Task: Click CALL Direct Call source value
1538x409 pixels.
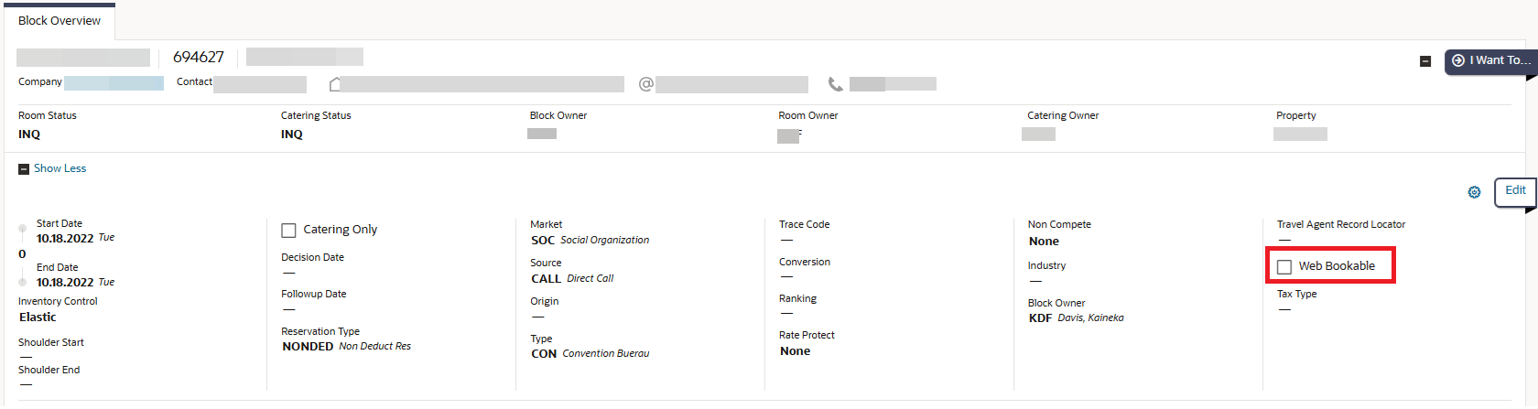Action: (572, 279)
